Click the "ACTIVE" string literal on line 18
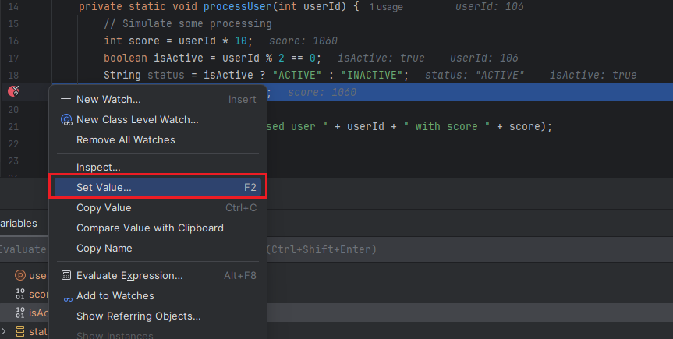The width and height of the screenshot is (673, 339). coord(297,75)
